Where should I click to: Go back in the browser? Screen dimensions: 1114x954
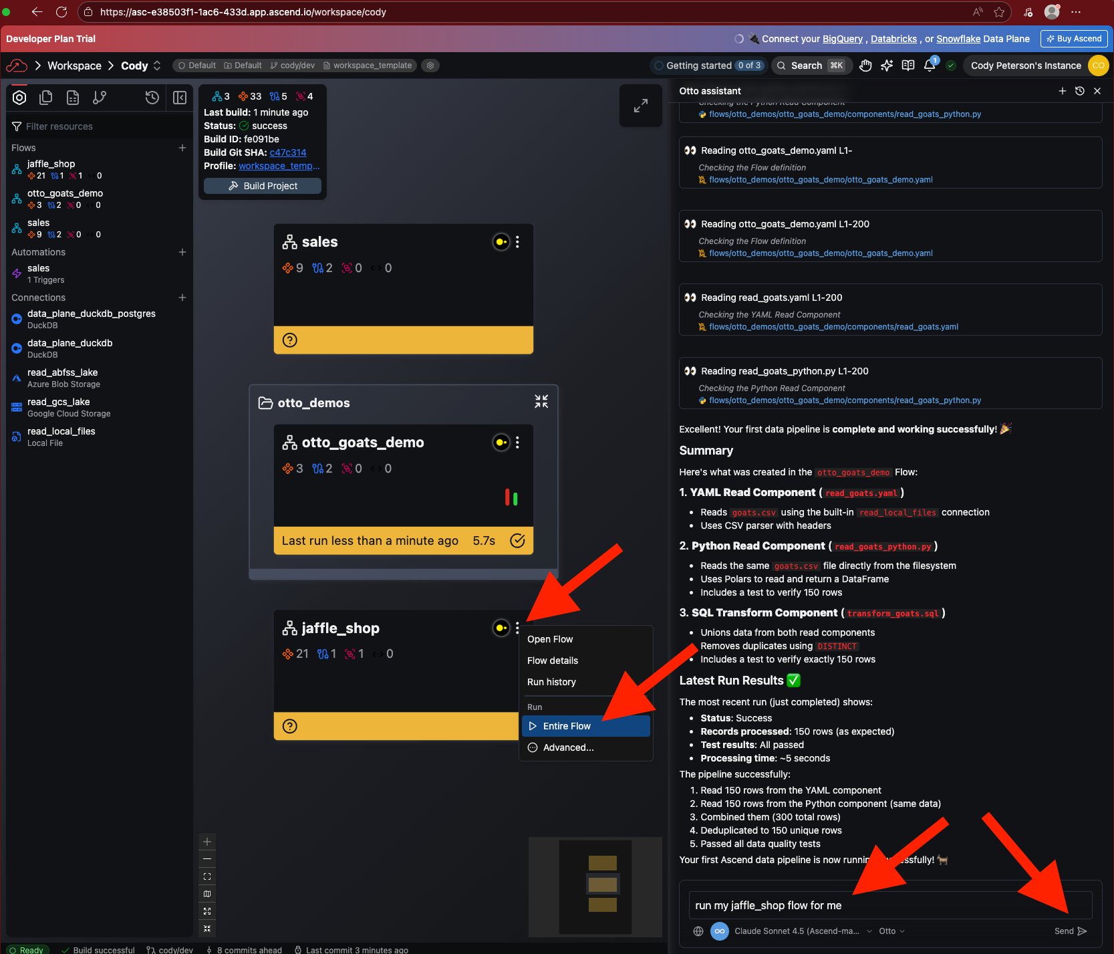point(37,12)
